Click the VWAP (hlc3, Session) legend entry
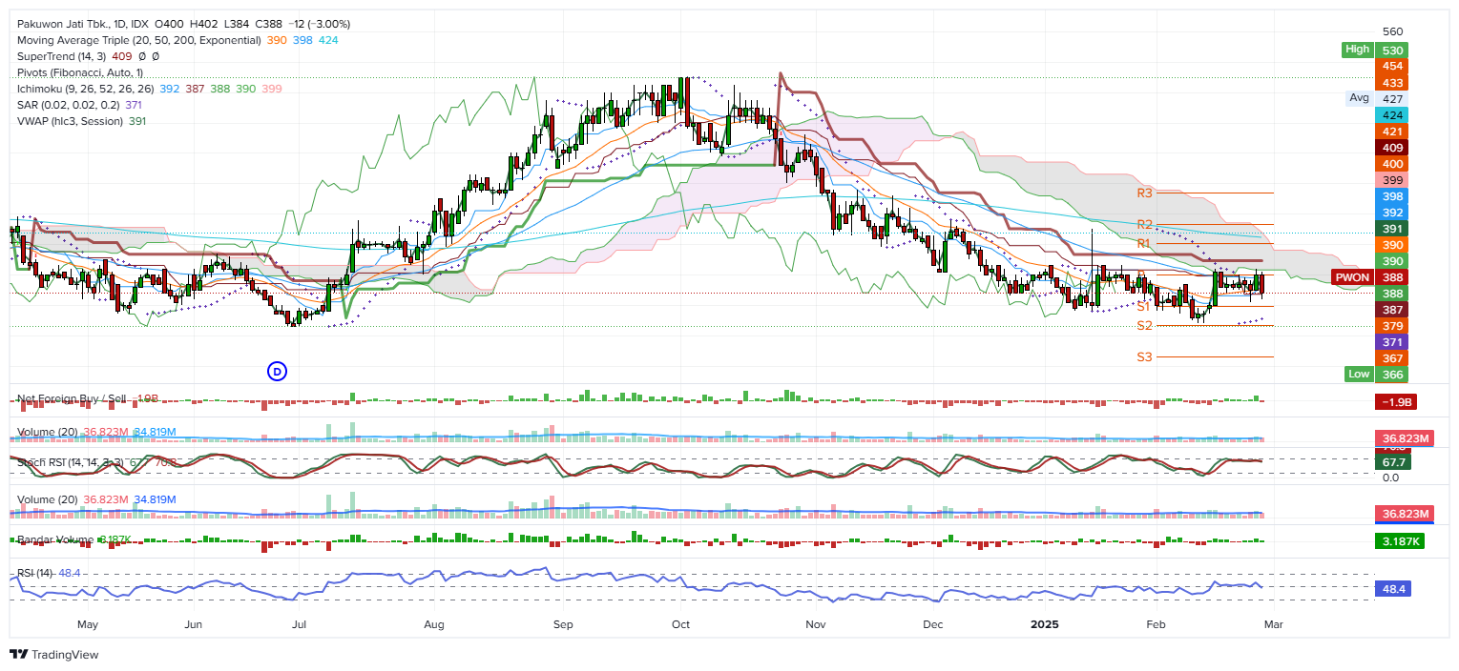This screenshot has width=1459, height=671. 76,121
